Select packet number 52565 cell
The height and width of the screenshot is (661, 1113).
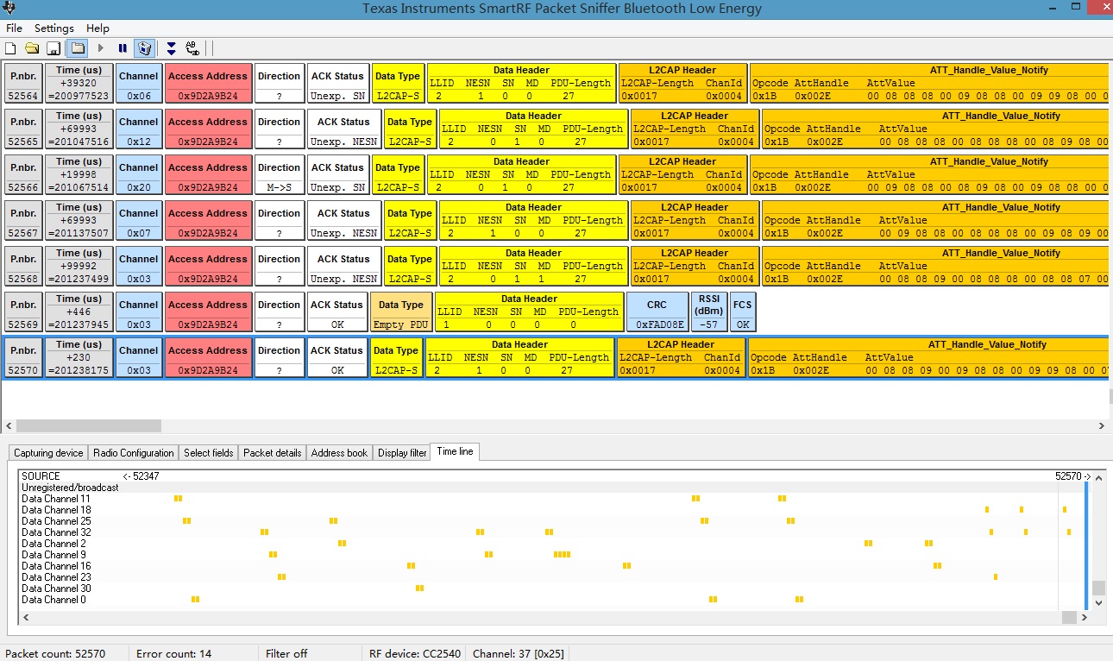point(23,129)
